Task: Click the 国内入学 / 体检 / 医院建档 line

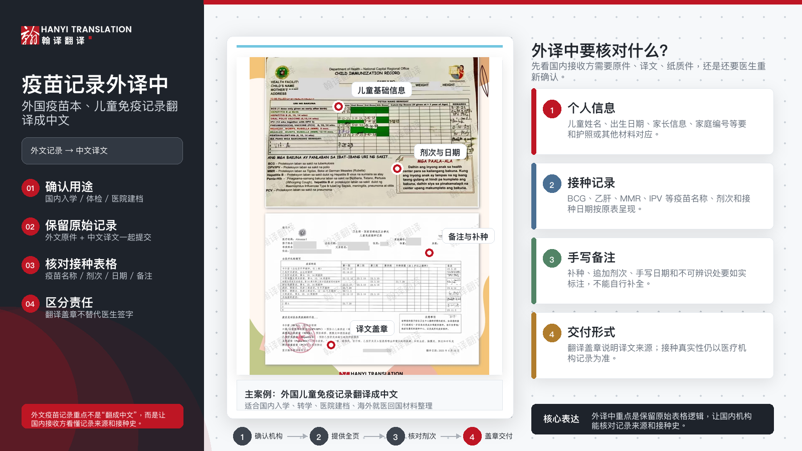Action: point(94,199)
